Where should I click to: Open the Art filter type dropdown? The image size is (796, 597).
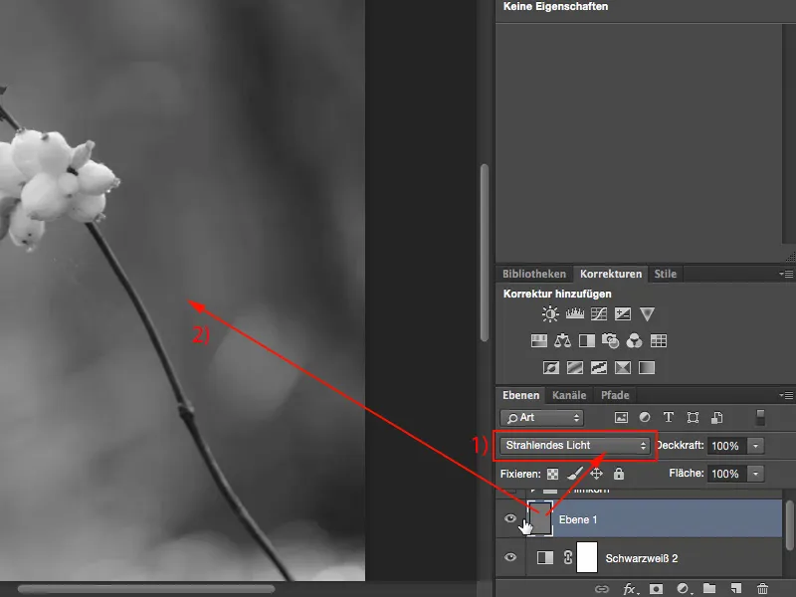tap(541, 418)
